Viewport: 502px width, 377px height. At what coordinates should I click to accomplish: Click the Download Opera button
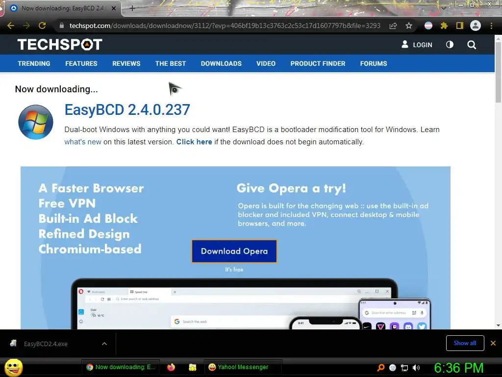point(234,251)
